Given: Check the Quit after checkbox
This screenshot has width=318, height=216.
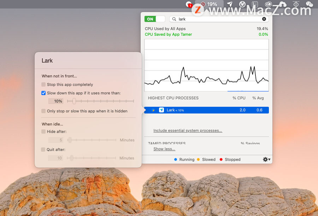Looking at the screenshot, I should point(43,150).
